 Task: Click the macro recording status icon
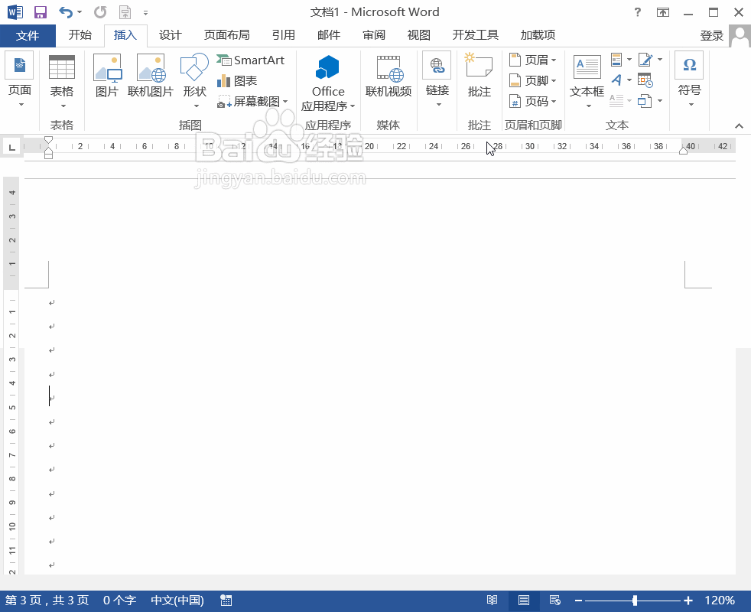click(x=226, y=600)
